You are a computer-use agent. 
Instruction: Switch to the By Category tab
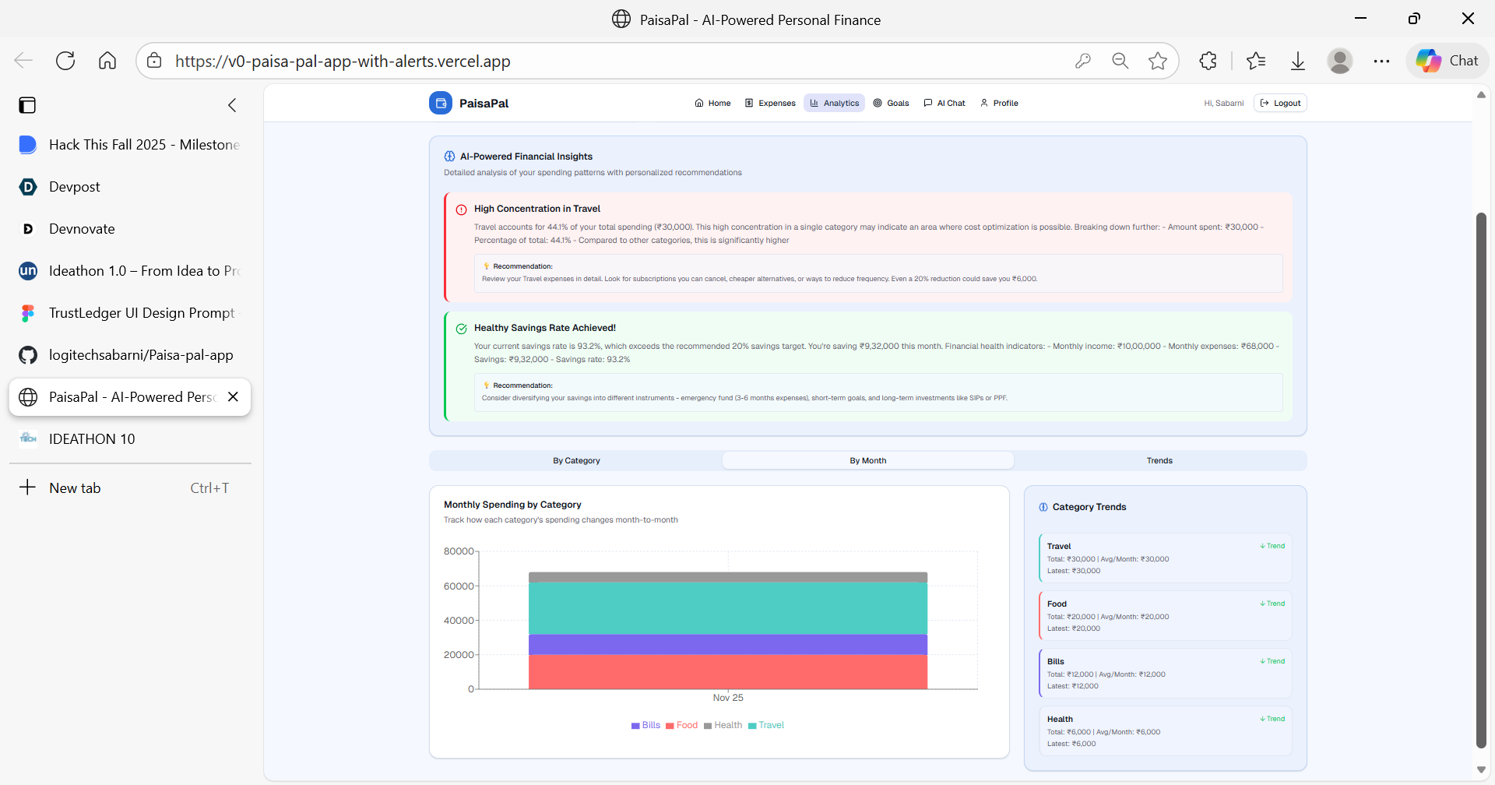(x=576, y=460)
